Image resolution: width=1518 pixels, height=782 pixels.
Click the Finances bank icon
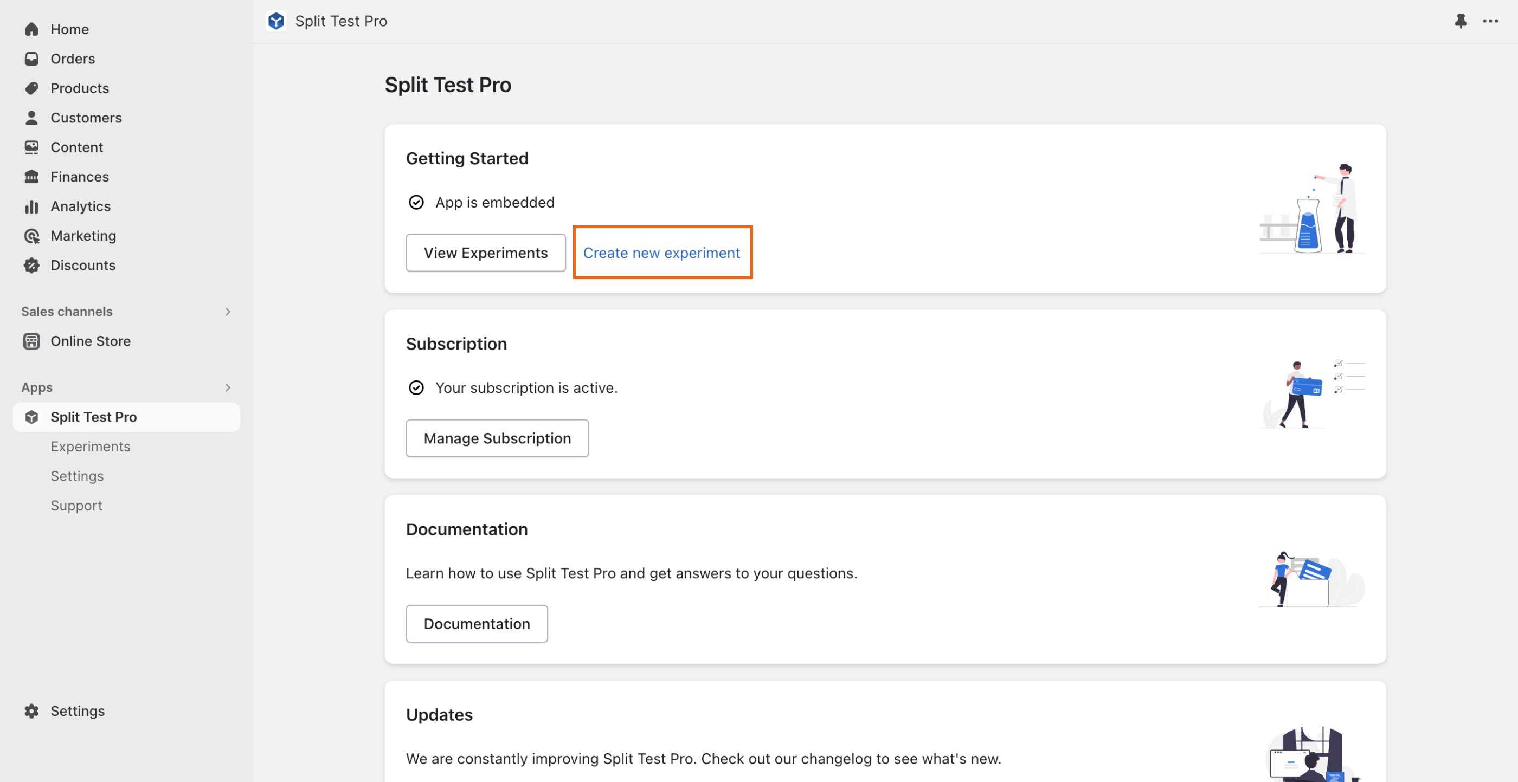tap(32, 176)
